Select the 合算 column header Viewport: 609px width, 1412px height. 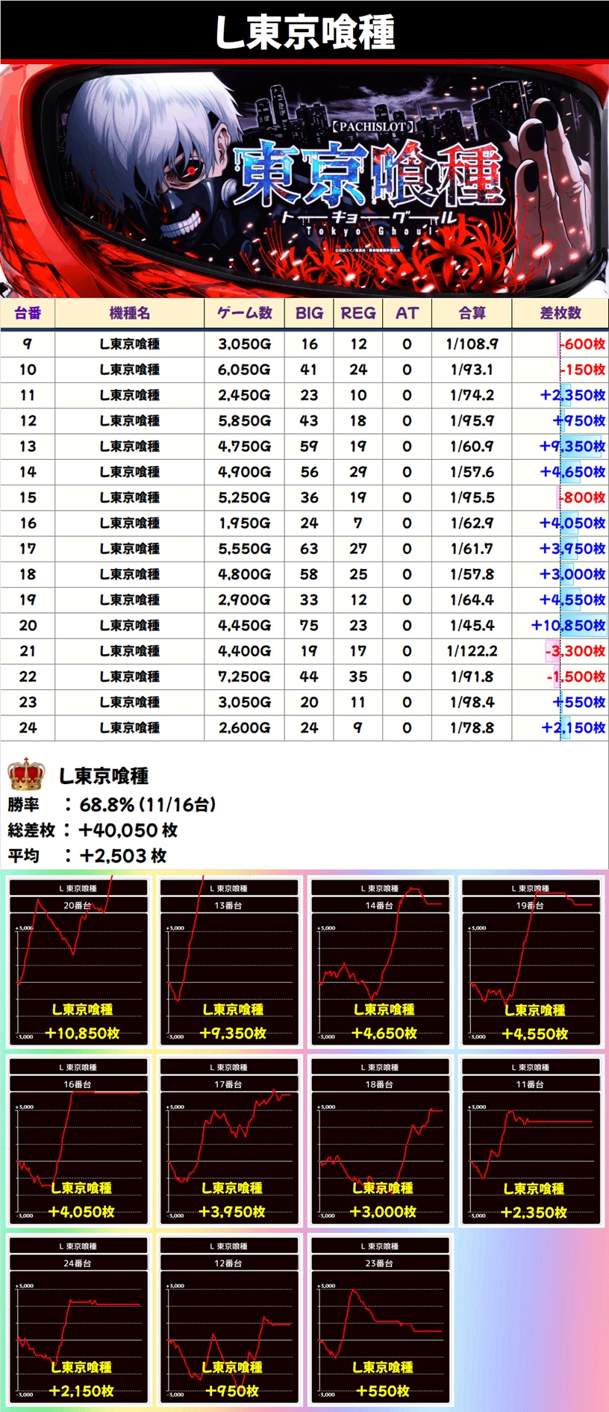pos(472,313)
